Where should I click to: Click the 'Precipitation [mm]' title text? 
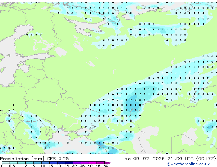(x=22, y=159)
